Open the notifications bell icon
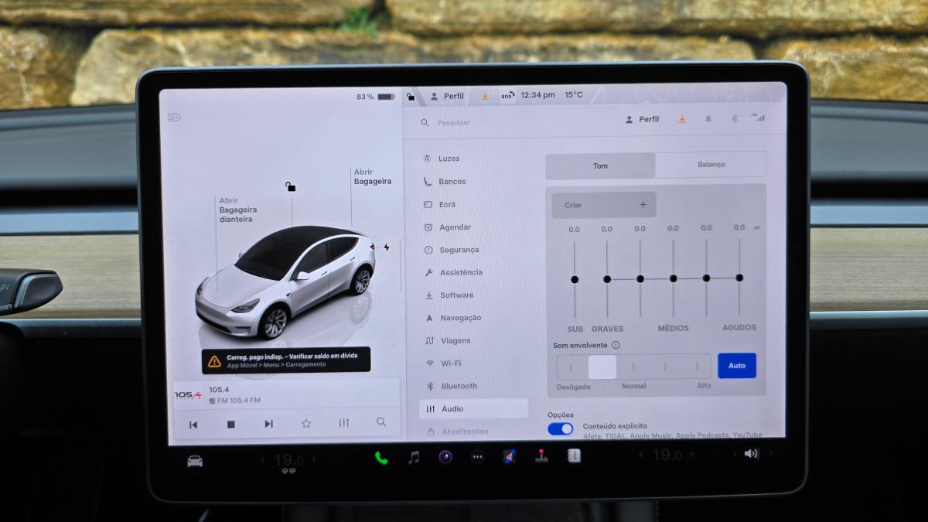Screen dimensions: 928x522 coord(708,119)
